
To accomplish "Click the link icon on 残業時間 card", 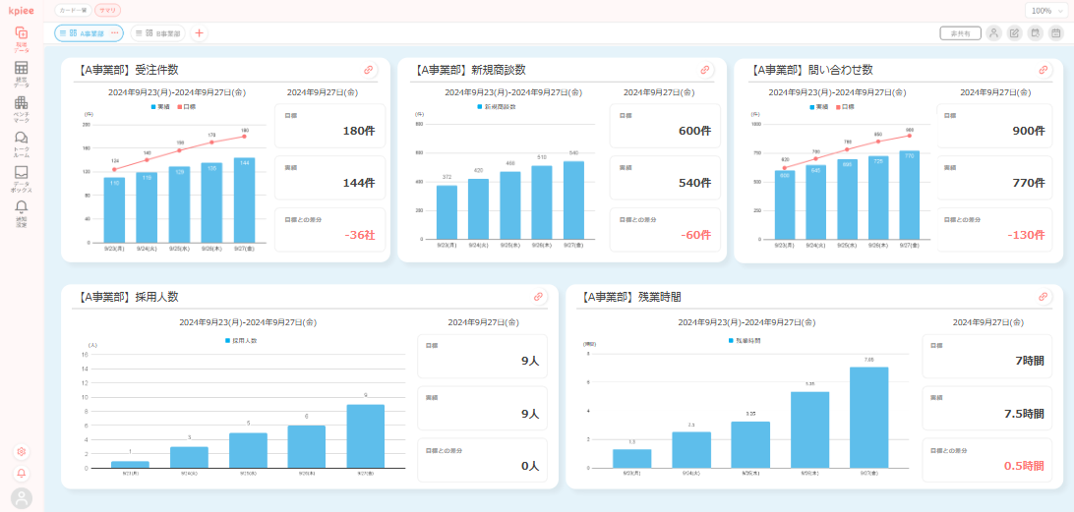I will [1043, 296].
